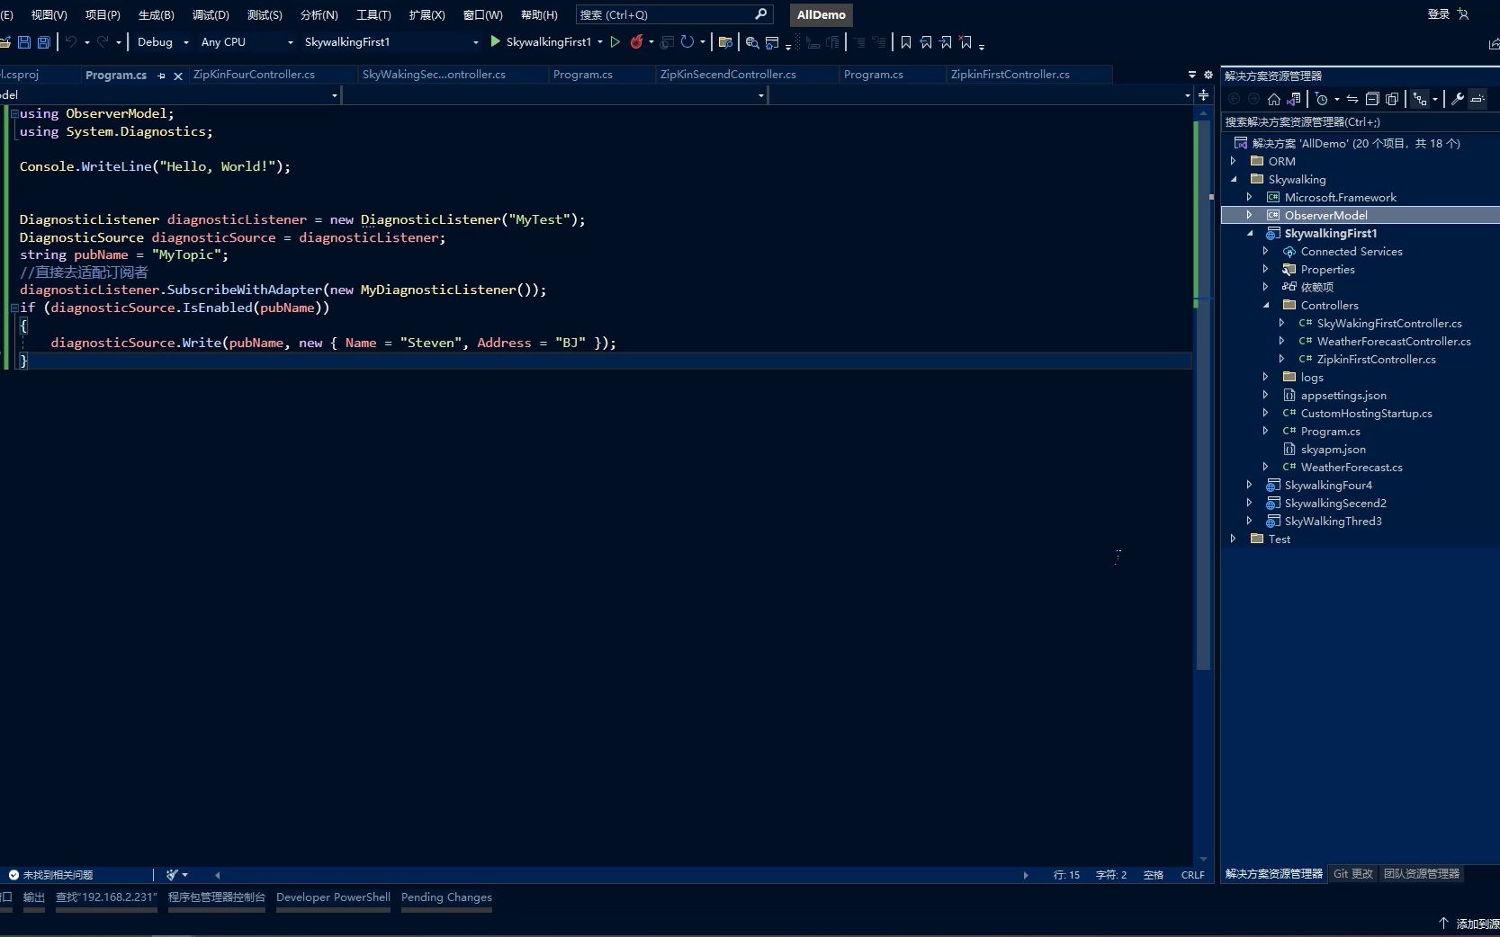Open the 工具(T) menu
This screenshot has height=937, width=1500.
(x=373, y=14)
